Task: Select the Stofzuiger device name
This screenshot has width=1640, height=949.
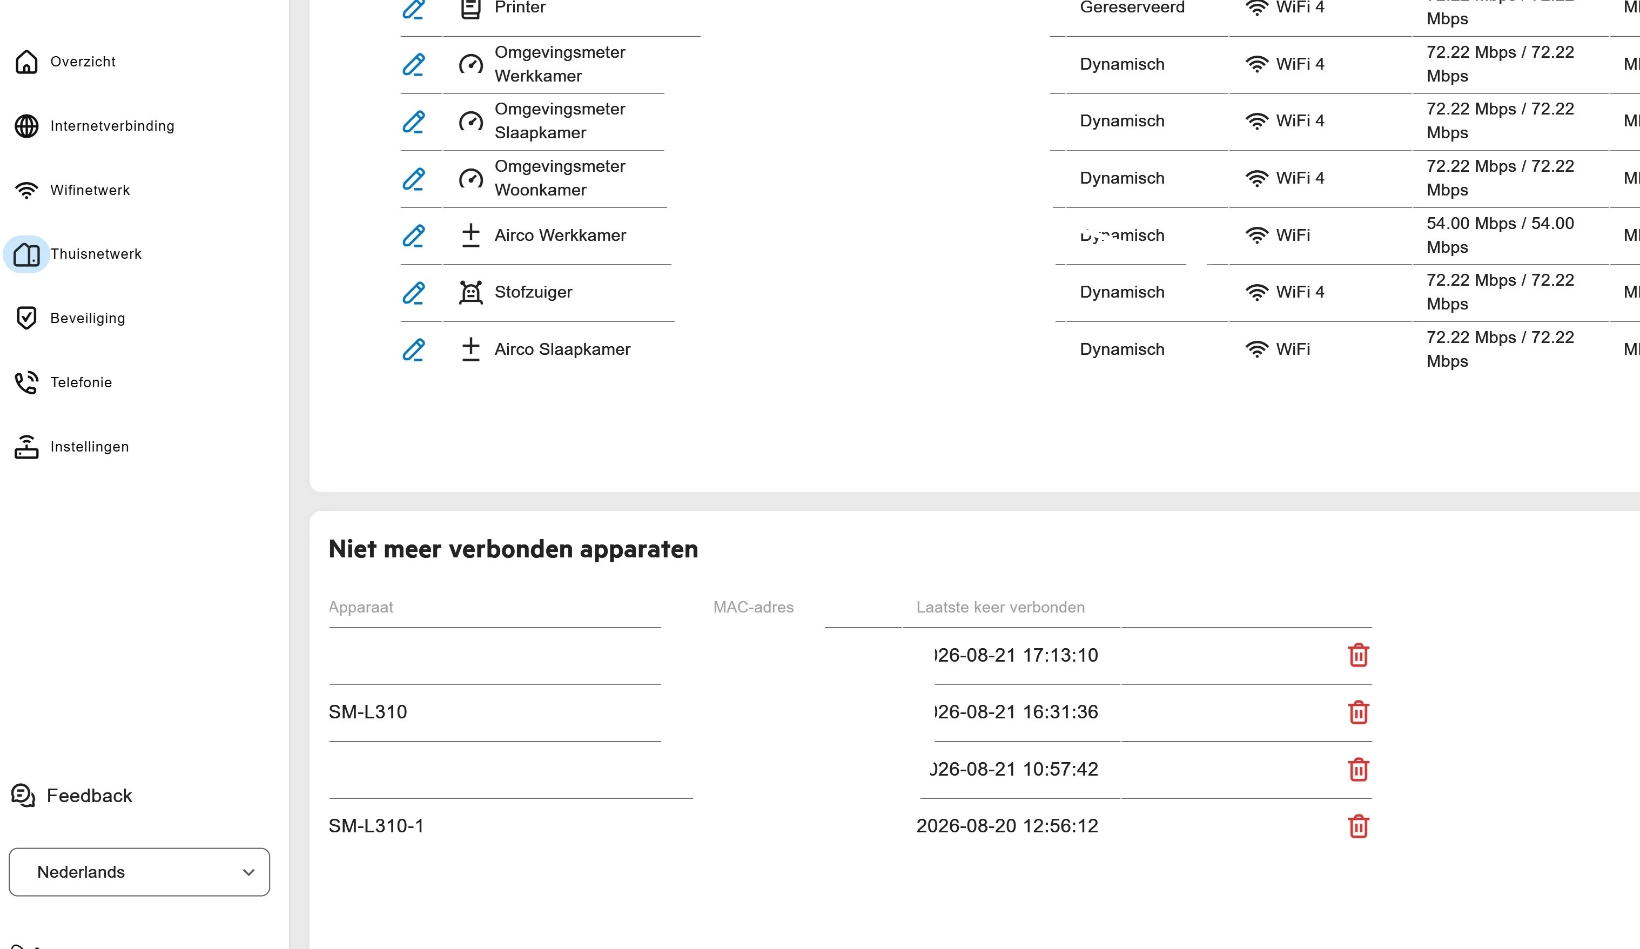Action: (x=533, y=292)
